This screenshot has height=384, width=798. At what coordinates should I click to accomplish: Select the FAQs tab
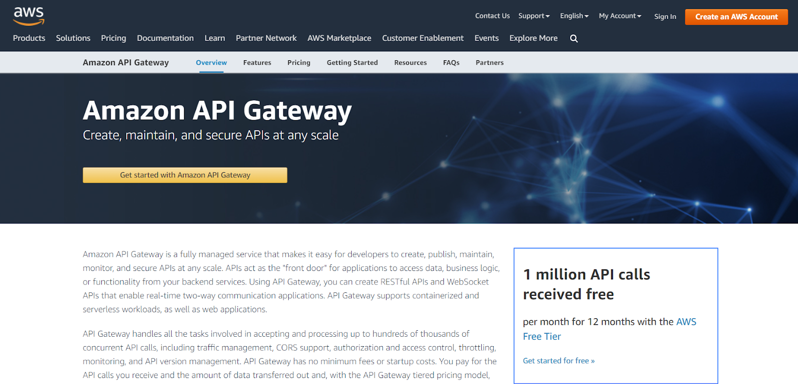(x=451, y=63)
